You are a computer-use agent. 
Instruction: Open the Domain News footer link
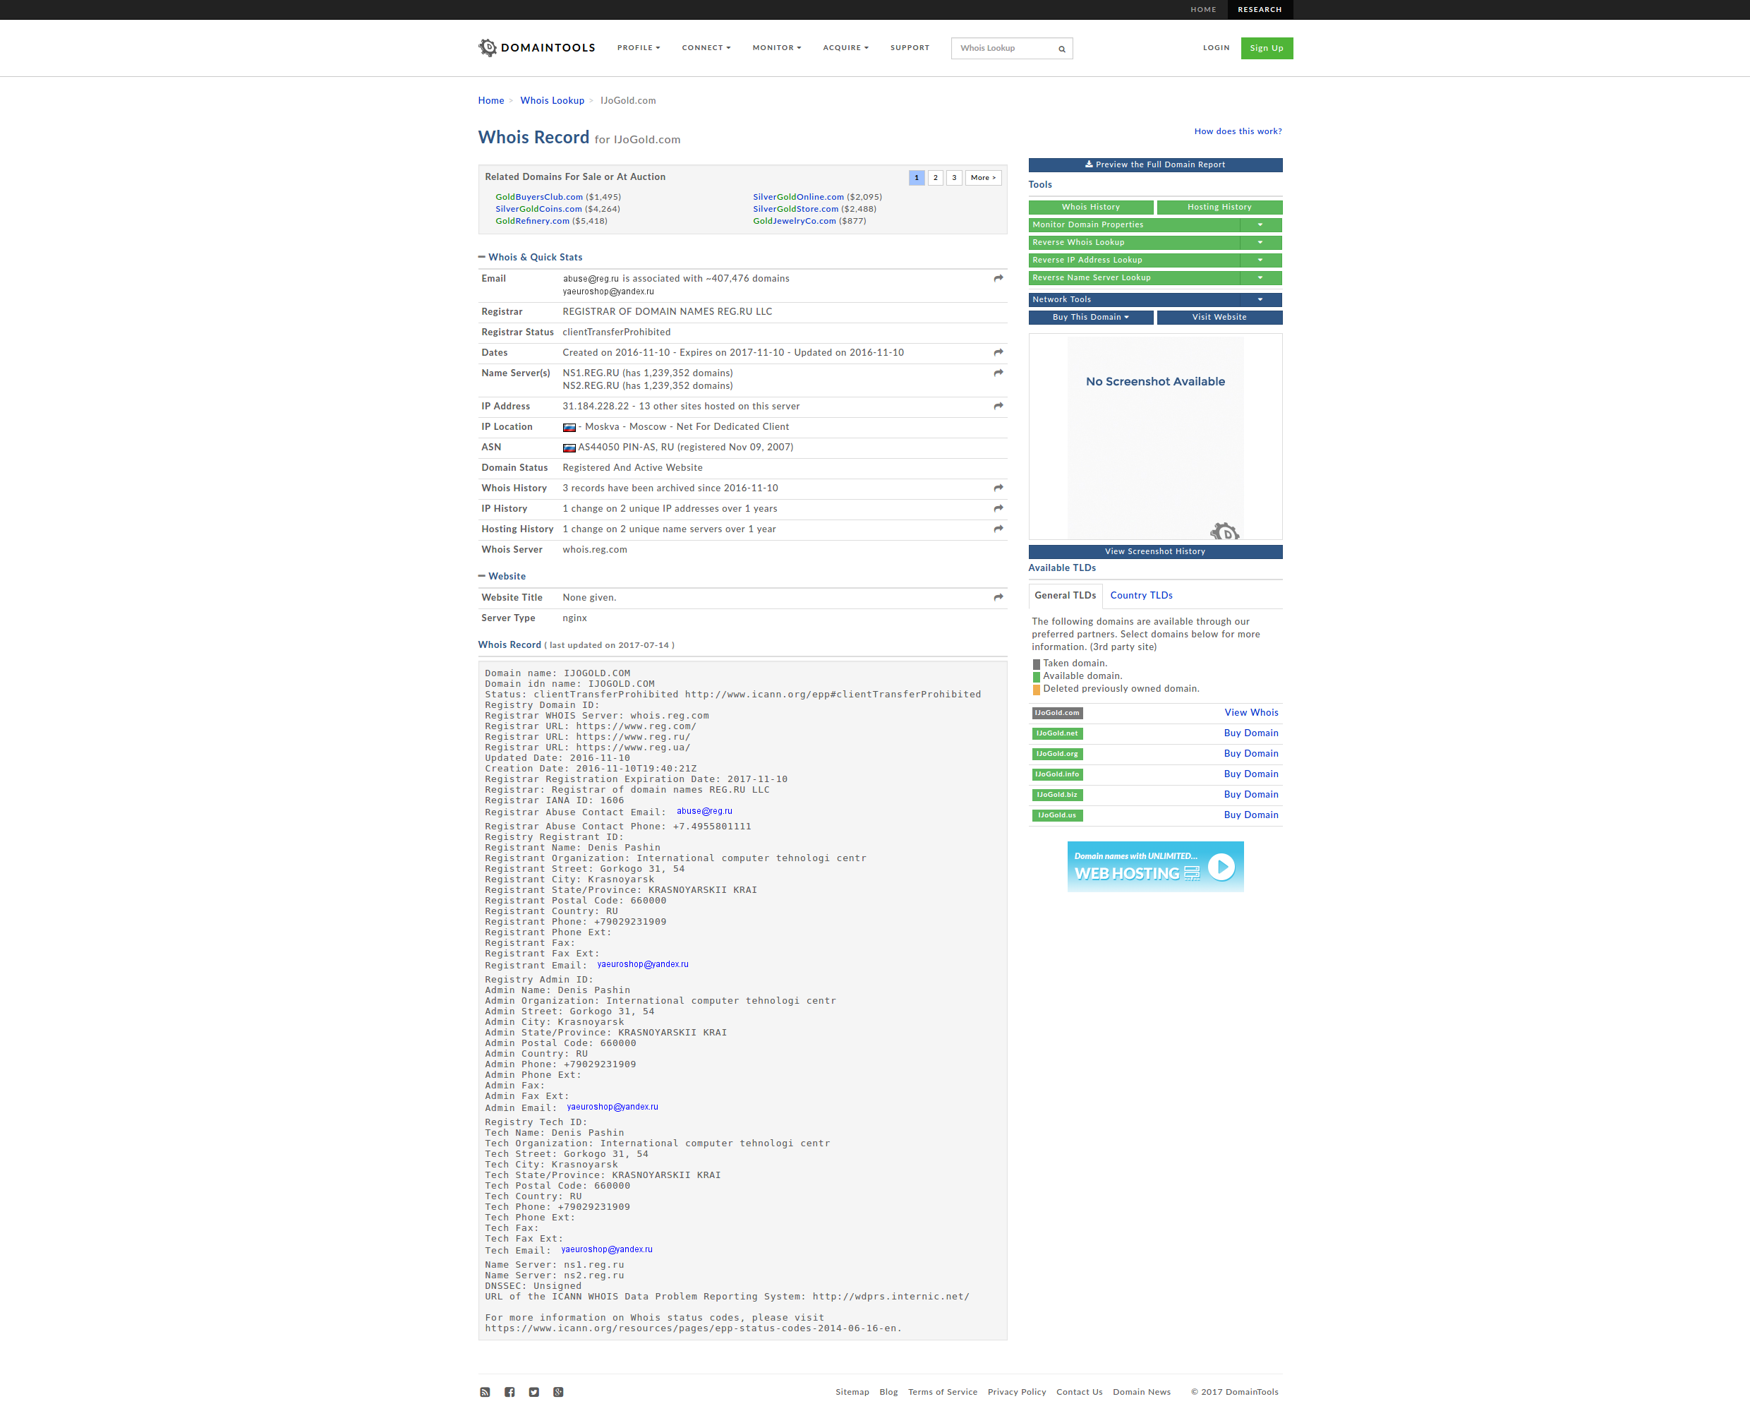coord(1142,1393)
